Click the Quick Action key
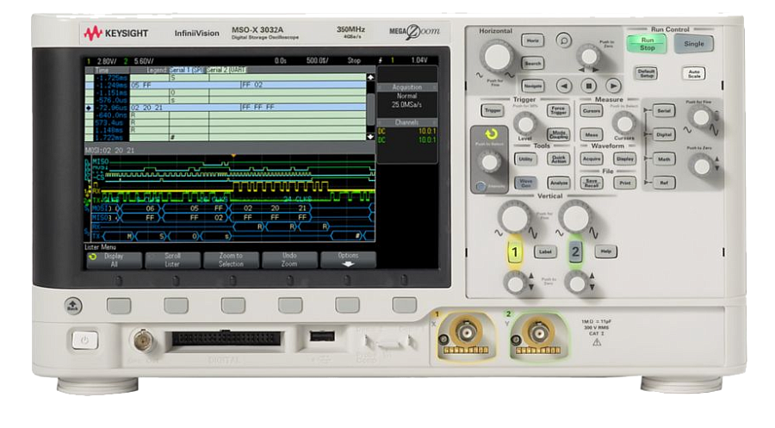The image size is (775, 428). pos(559,159)
